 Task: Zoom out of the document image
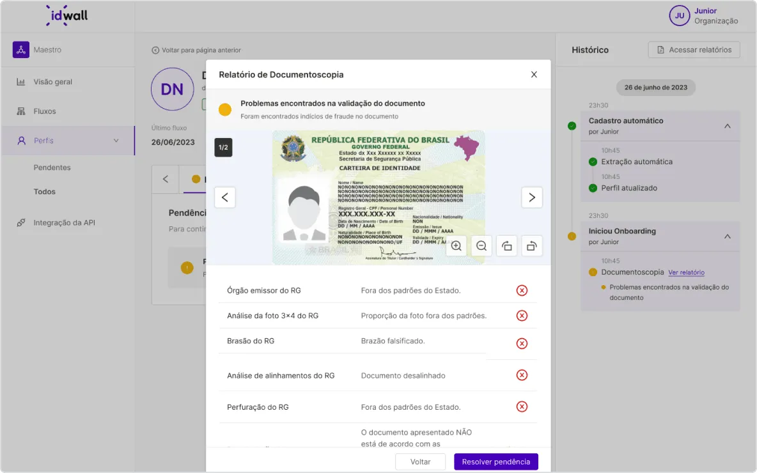(481, 246)
